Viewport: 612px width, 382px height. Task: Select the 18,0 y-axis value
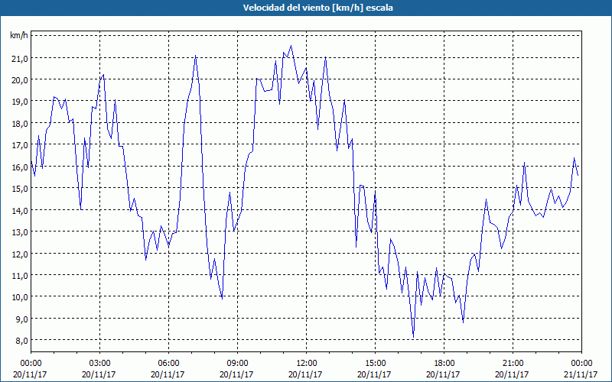coord(20,124)
